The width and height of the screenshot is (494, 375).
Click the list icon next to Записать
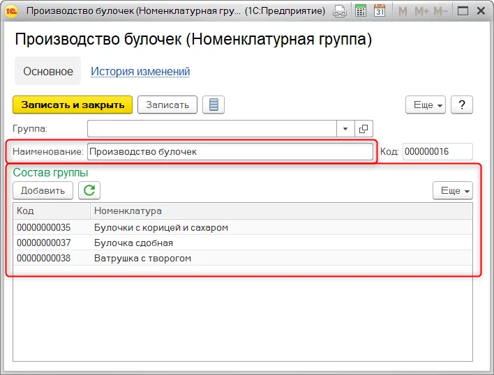click(214, 105)
